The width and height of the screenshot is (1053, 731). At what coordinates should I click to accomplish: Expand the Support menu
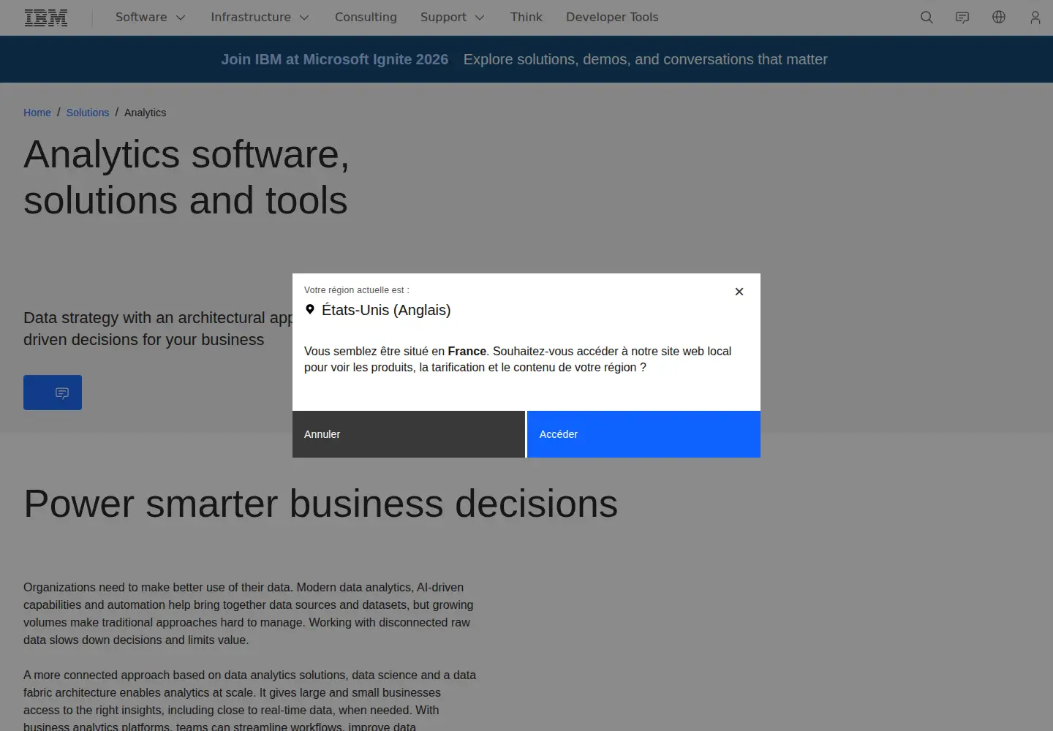tap(453, 18)
